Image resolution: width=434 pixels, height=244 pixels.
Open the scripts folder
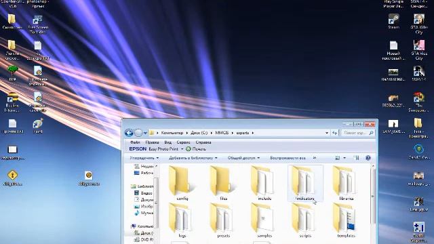click(x=305, y=220)
